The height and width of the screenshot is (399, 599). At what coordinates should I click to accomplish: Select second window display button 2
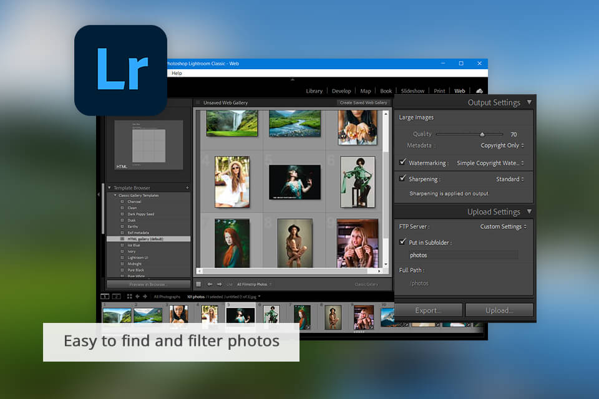(117, 296)
